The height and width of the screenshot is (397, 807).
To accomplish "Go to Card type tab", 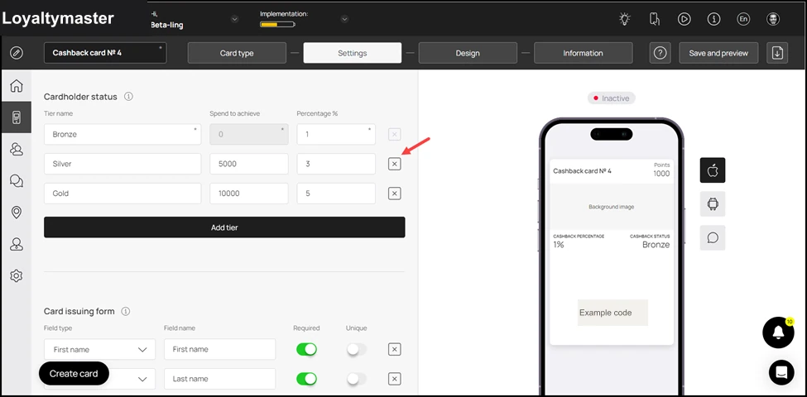I will point(237,53).
